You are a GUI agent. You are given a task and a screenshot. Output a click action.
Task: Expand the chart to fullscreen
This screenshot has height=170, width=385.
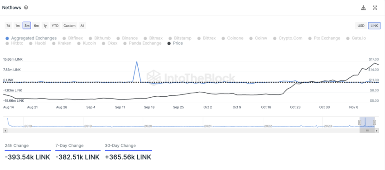tap(375, 8)
